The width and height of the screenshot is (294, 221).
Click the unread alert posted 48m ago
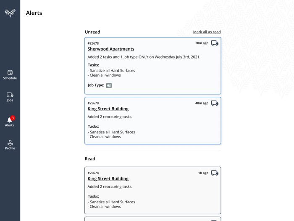153,122
